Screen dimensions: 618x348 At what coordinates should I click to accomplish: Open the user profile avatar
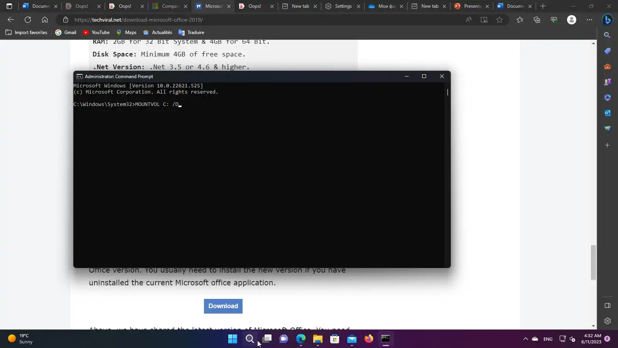pos(572,20)
